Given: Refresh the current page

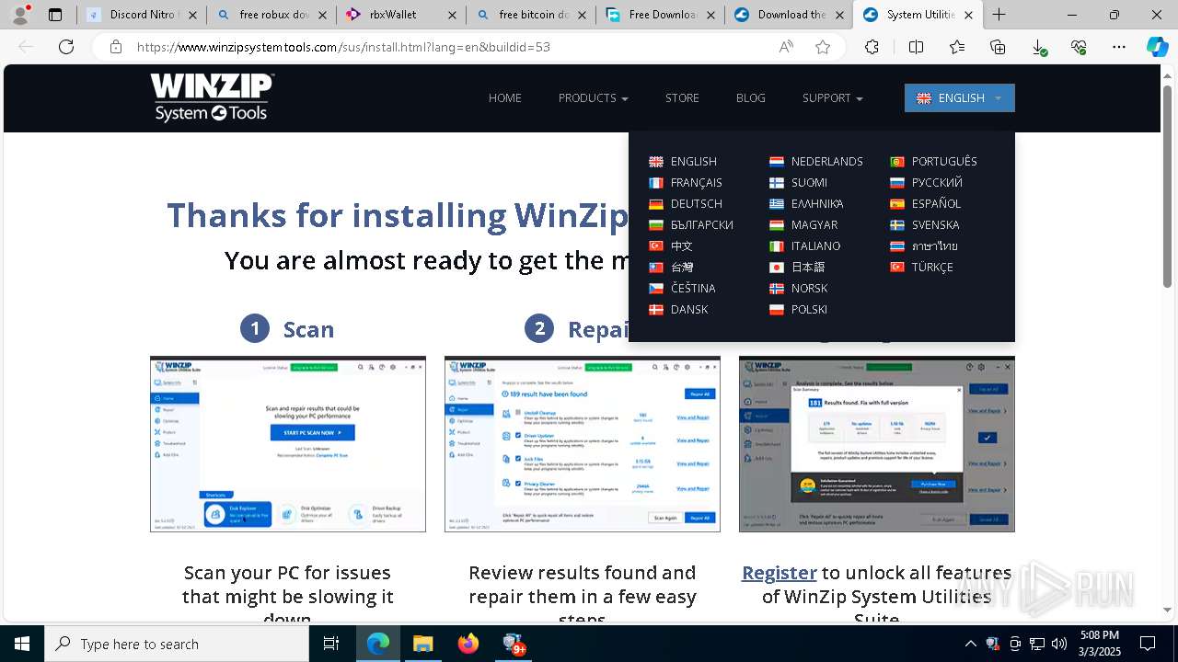Looking at the screenshot, I should point(66,47).
